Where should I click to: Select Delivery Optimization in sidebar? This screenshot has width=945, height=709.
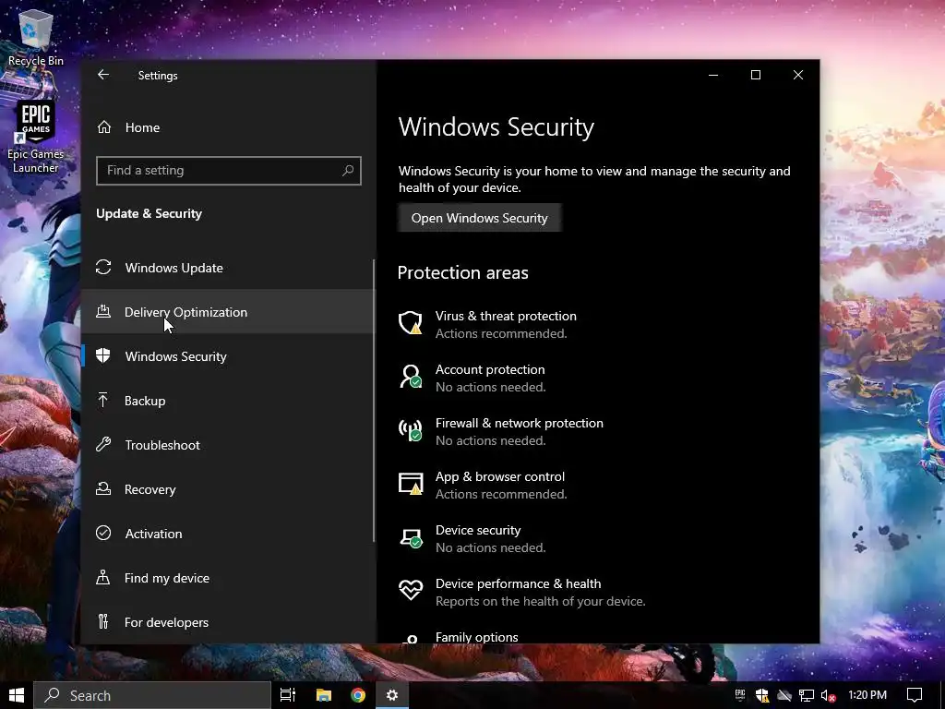(229, 312)
